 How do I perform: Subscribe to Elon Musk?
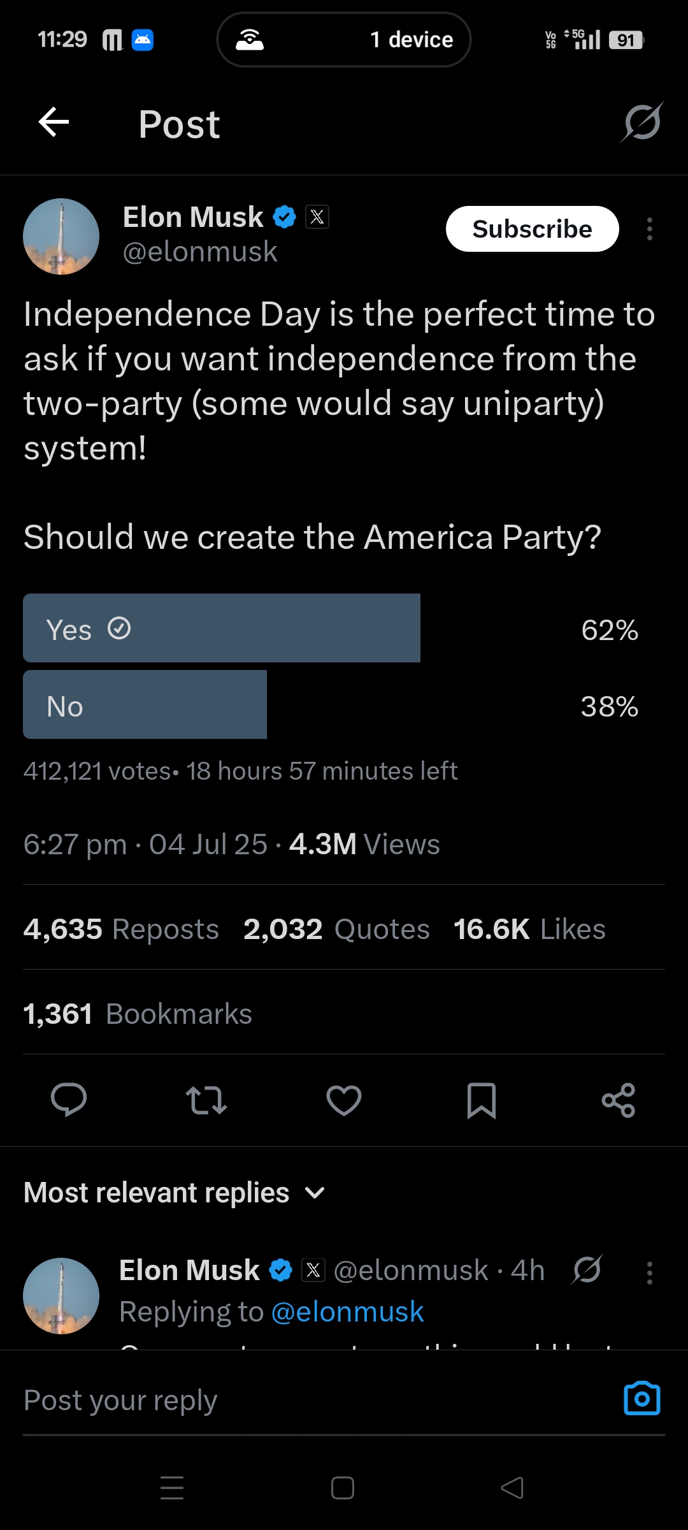(x=532, y=229)
